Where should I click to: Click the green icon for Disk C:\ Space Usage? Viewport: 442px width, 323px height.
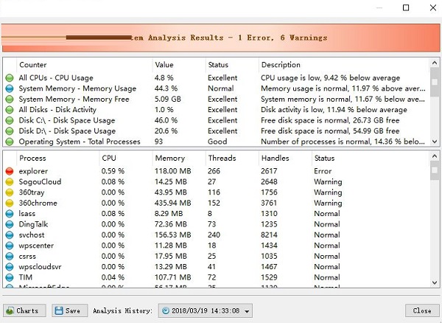(x=10, y=120)
